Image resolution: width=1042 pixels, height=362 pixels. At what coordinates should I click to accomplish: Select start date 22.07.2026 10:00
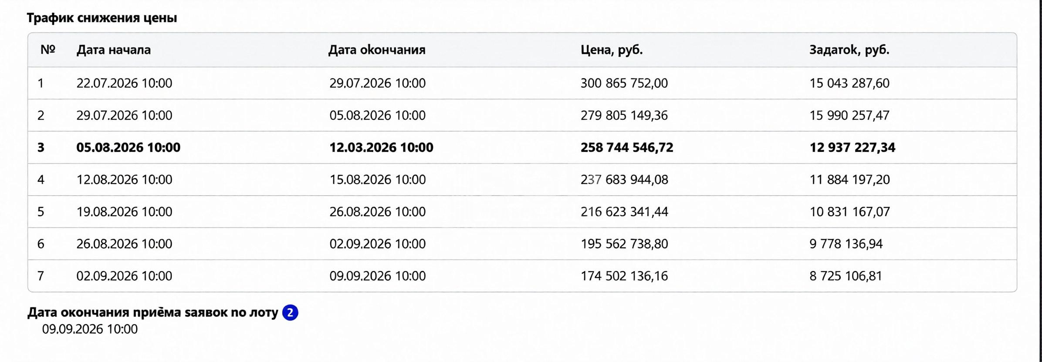click(125, 83)
